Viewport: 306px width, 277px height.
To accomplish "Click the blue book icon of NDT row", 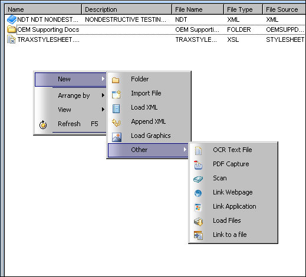I will click(x=12, y=19).
